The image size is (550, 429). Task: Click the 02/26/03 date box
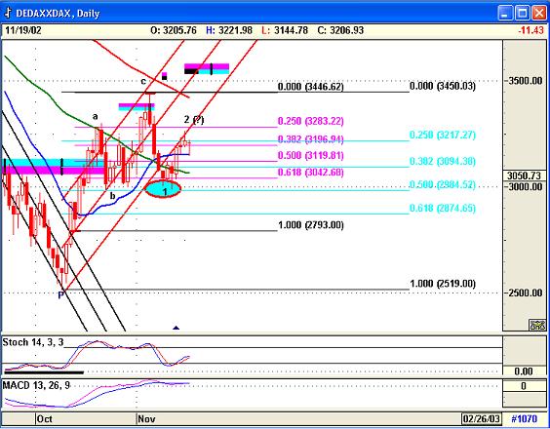482,419
